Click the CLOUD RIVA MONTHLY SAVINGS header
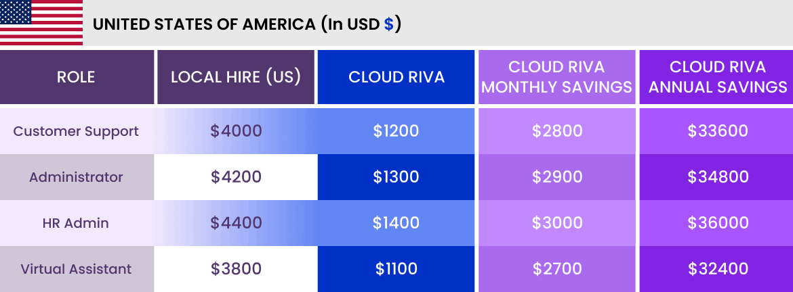 tap(557, 77)
